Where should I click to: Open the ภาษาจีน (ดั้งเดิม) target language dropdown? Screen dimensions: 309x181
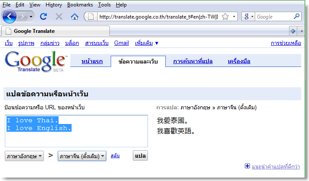[x=82, y=156]
